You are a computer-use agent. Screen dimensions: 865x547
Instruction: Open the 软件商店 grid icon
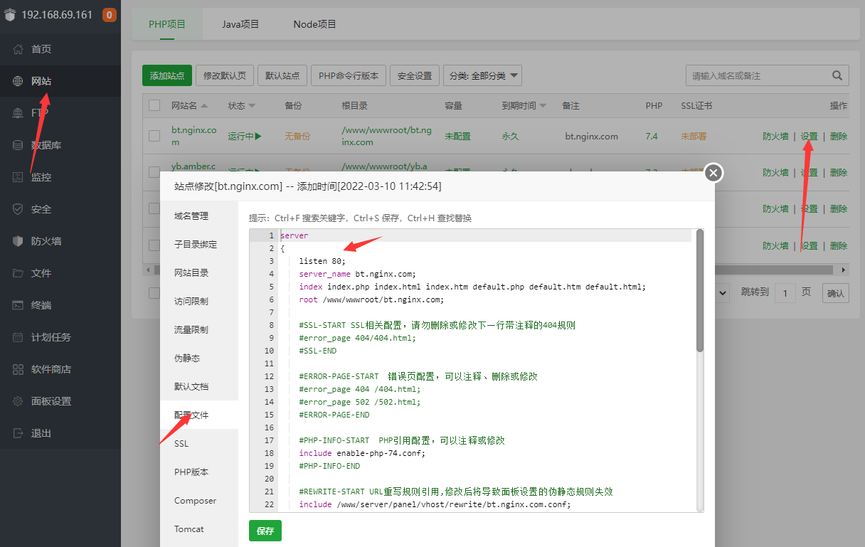click(x=18, y=369)
